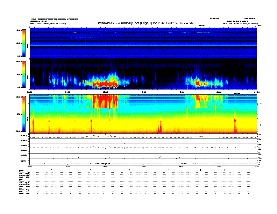Click the 40.00 label on RAD2 color scale

click(x=19, y=30)
